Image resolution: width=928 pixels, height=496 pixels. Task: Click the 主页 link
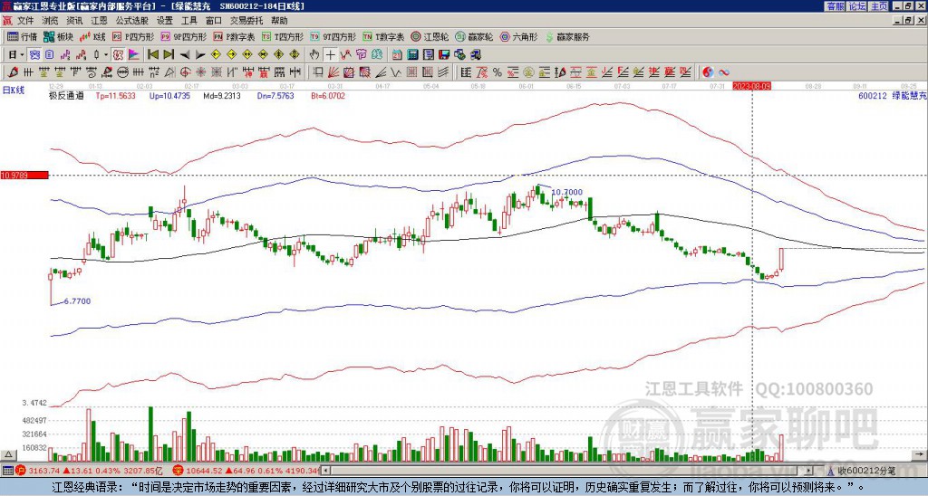click(x=878, y=5)
